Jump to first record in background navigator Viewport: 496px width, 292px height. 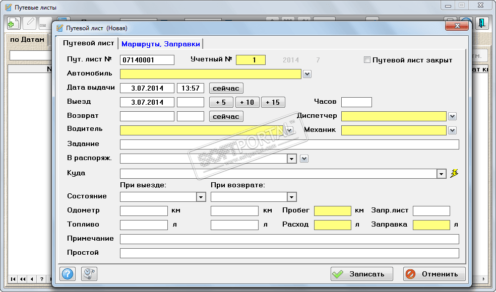13,279
